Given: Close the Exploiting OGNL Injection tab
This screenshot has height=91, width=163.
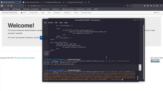Looking at the screenshot, I should (64, 2).
